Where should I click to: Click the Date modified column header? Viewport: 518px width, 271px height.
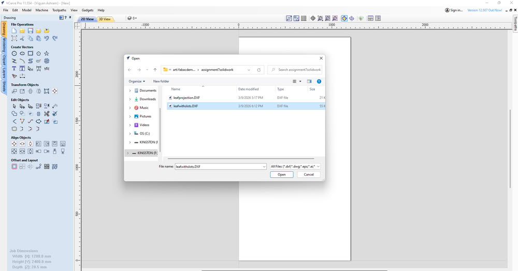pos(249,89)
